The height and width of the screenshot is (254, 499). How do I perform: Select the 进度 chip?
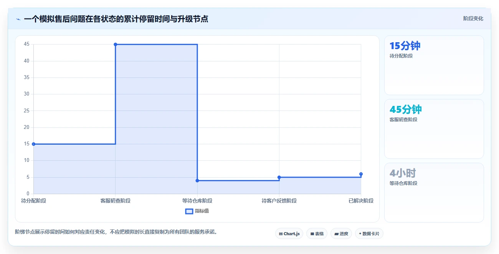tap(341, 234)
